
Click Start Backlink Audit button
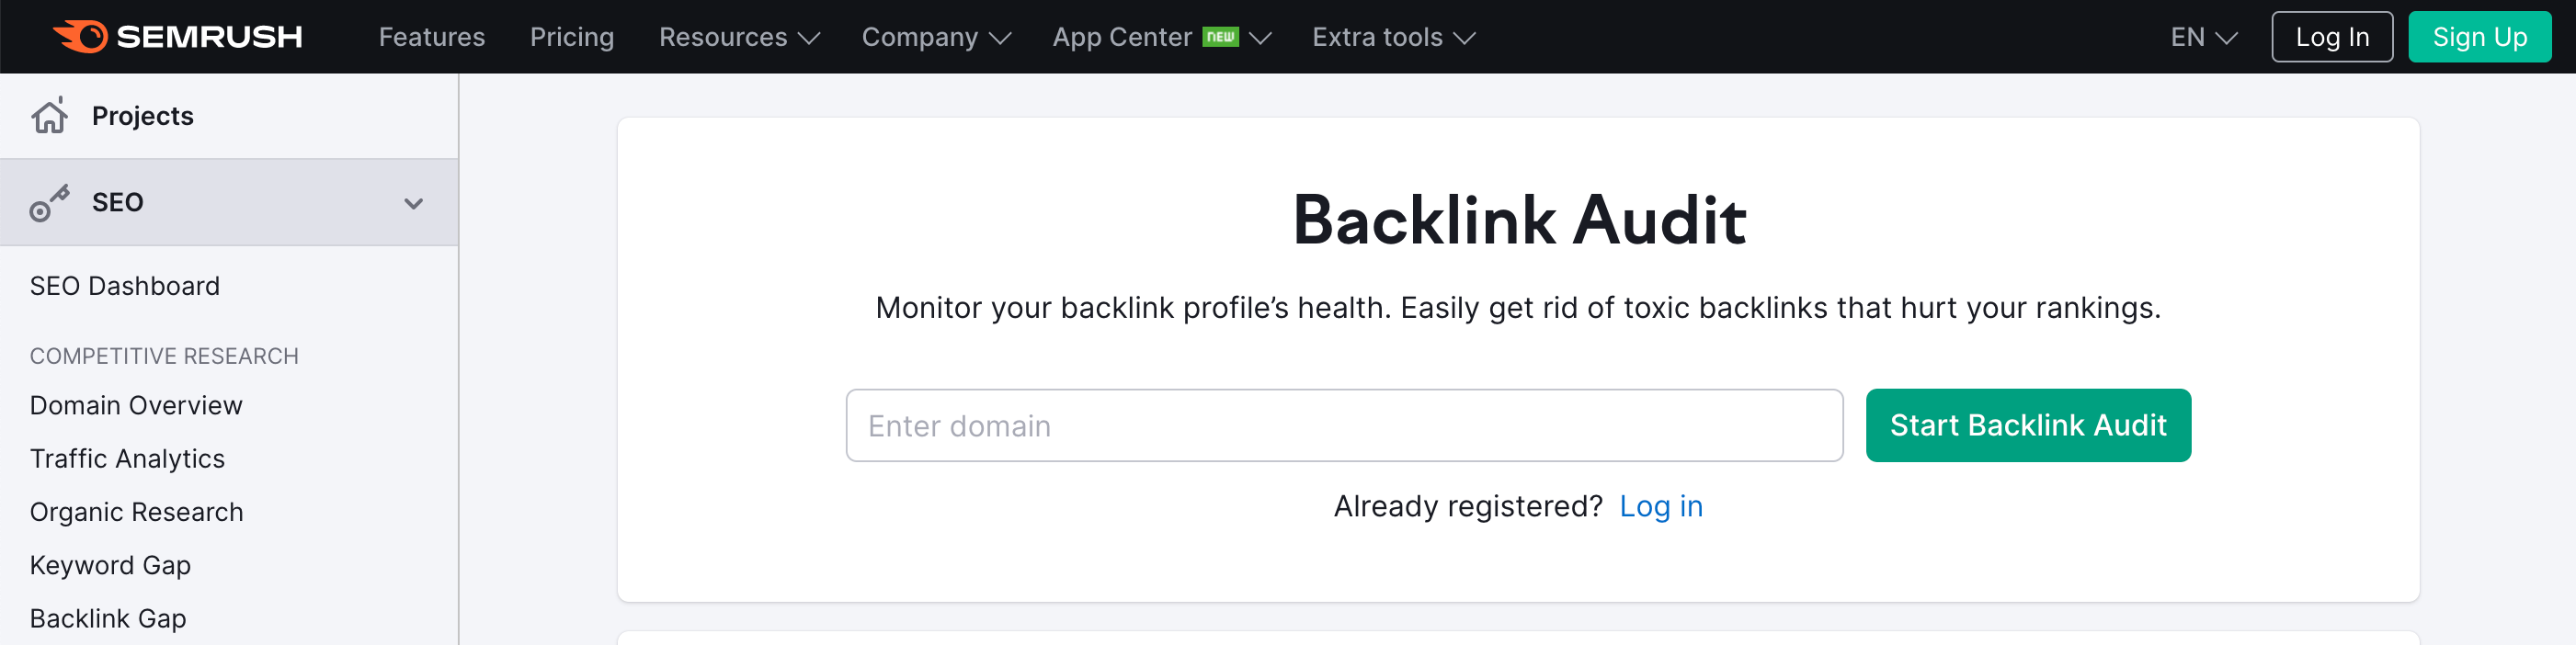tap(2027, 425)
